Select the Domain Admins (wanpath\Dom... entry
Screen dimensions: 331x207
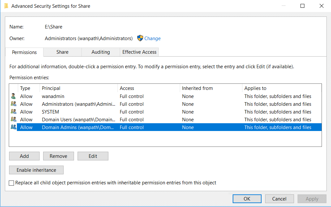(165, 127)
